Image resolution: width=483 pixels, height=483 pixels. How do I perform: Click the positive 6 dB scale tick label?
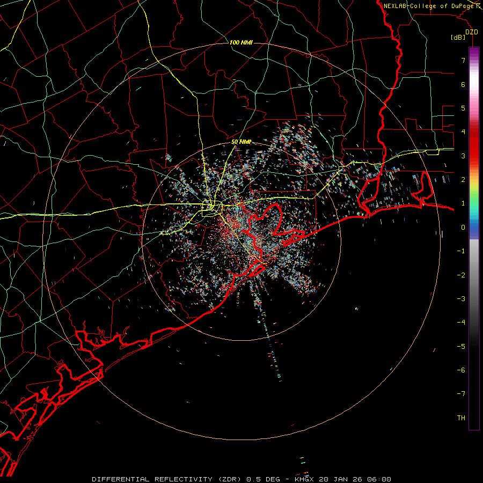point(463,84)
